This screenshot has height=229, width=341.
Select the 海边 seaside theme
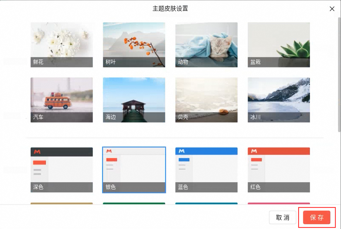point(134,99)
